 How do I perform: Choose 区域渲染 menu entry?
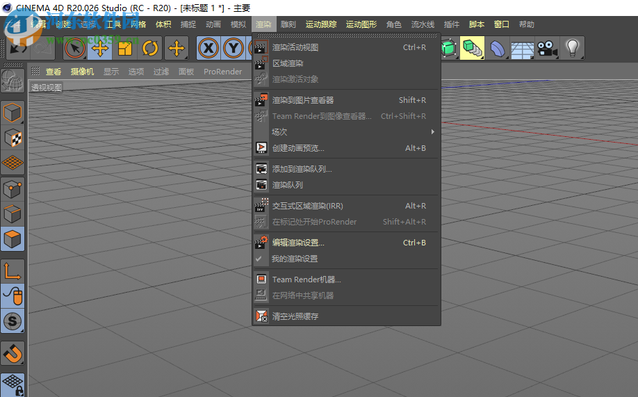(x=346, y=63)
